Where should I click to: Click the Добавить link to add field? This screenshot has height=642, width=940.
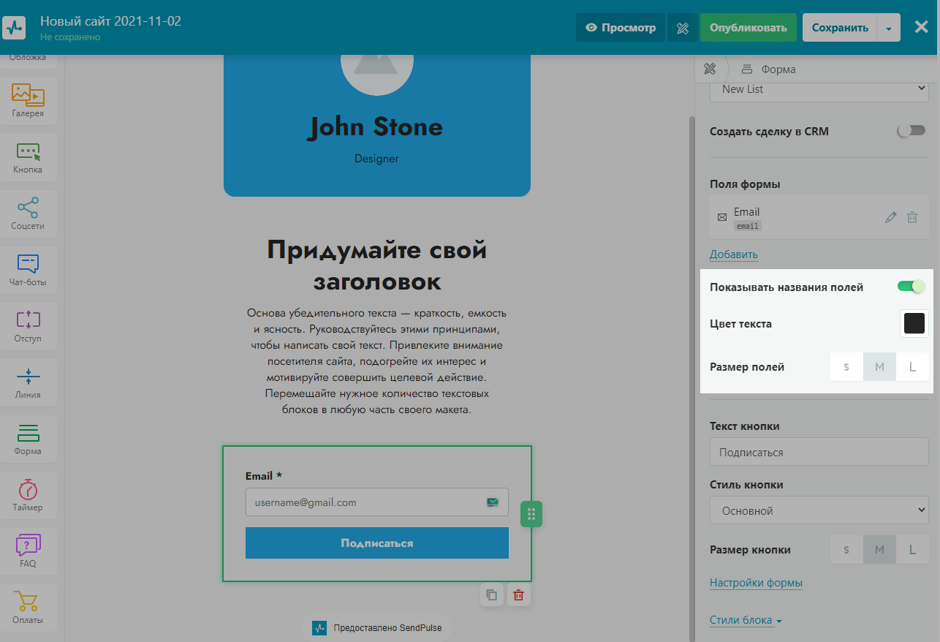tap(734, 254)
